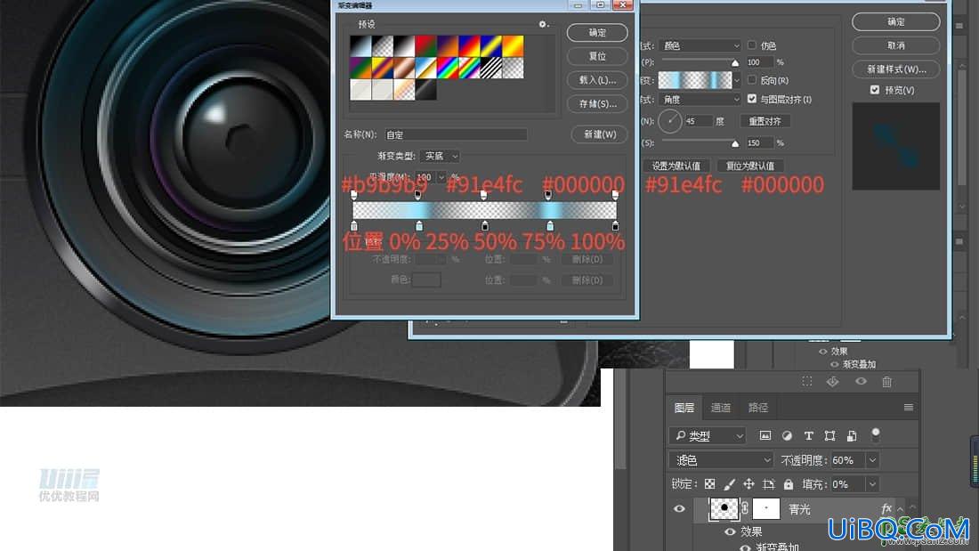The height and width of the screenshot is (551, 979).
Task: Open the gradient presets gear menu
Action: tap(543, 24)
